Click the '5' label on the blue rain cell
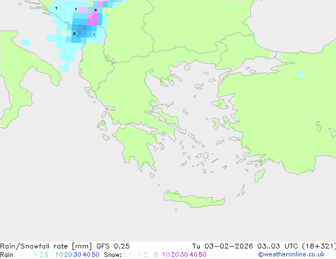The width and height of the screenshot is (336, 259). (x=74, y=33)
